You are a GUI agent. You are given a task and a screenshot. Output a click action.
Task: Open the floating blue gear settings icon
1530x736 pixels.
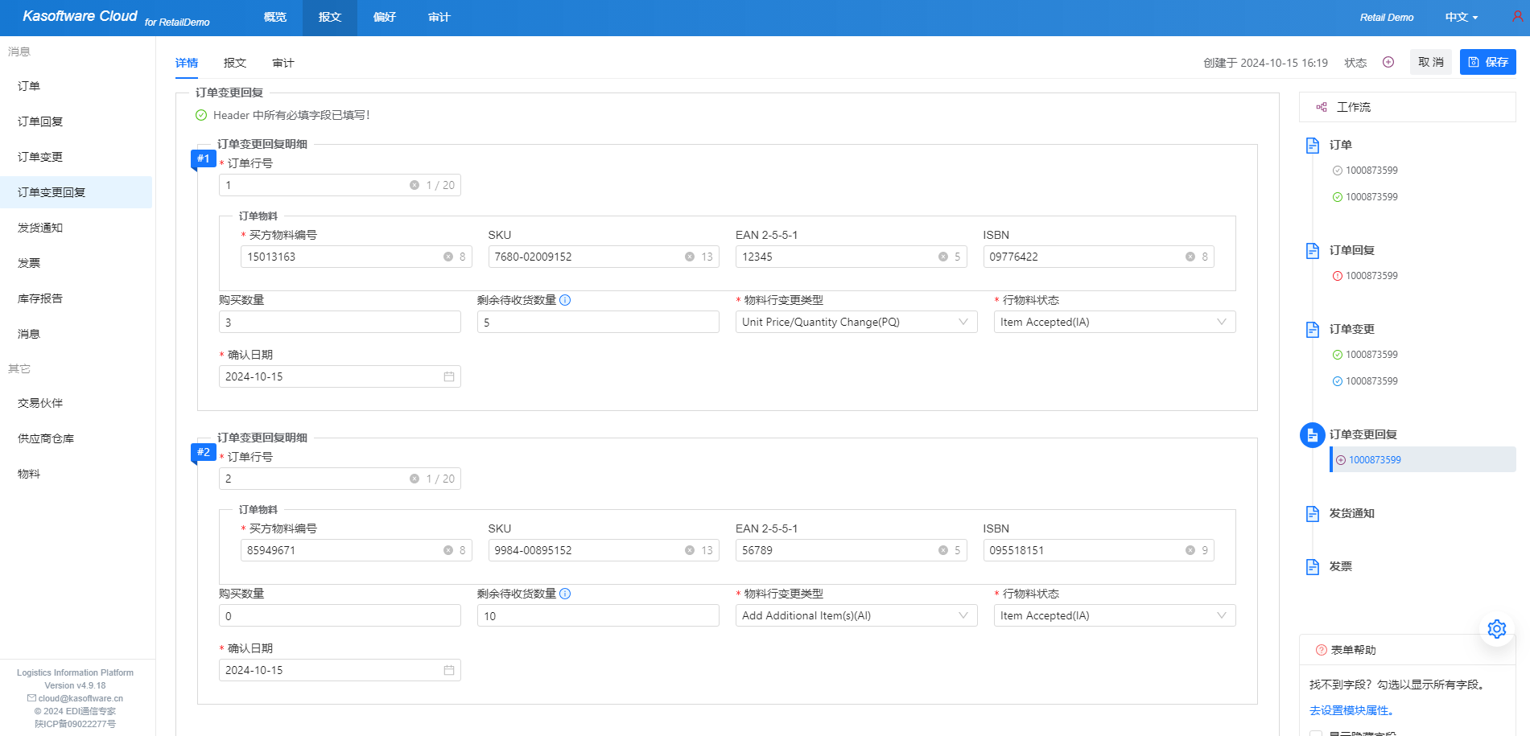click(x=1496, y=629)
